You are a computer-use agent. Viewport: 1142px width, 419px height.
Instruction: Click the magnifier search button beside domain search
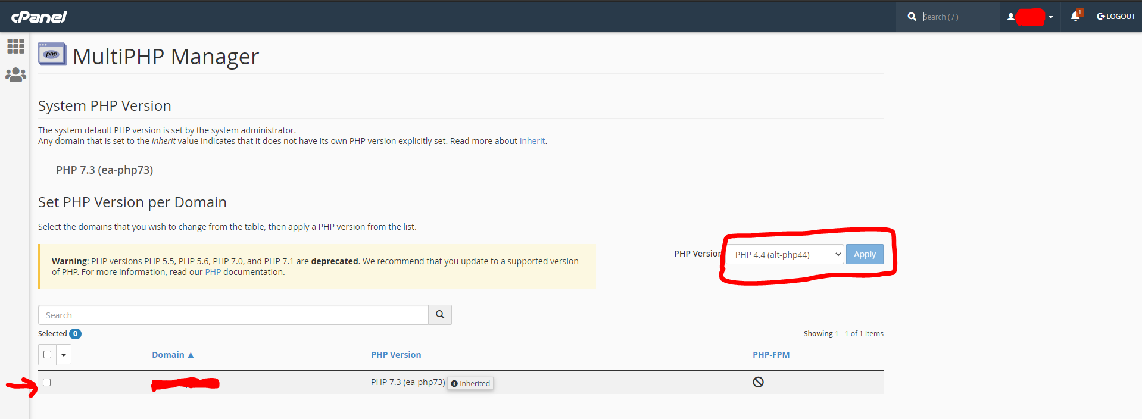pyautogui.click(x=440, y=315)
